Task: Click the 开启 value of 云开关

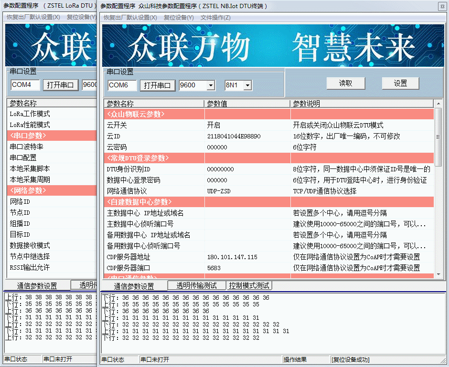Action: click(x=214, y=125)
